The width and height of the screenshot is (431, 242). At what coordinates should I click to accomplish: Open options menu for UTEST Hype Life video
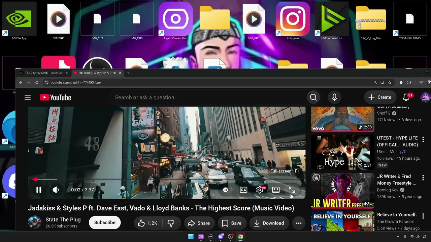423,139
